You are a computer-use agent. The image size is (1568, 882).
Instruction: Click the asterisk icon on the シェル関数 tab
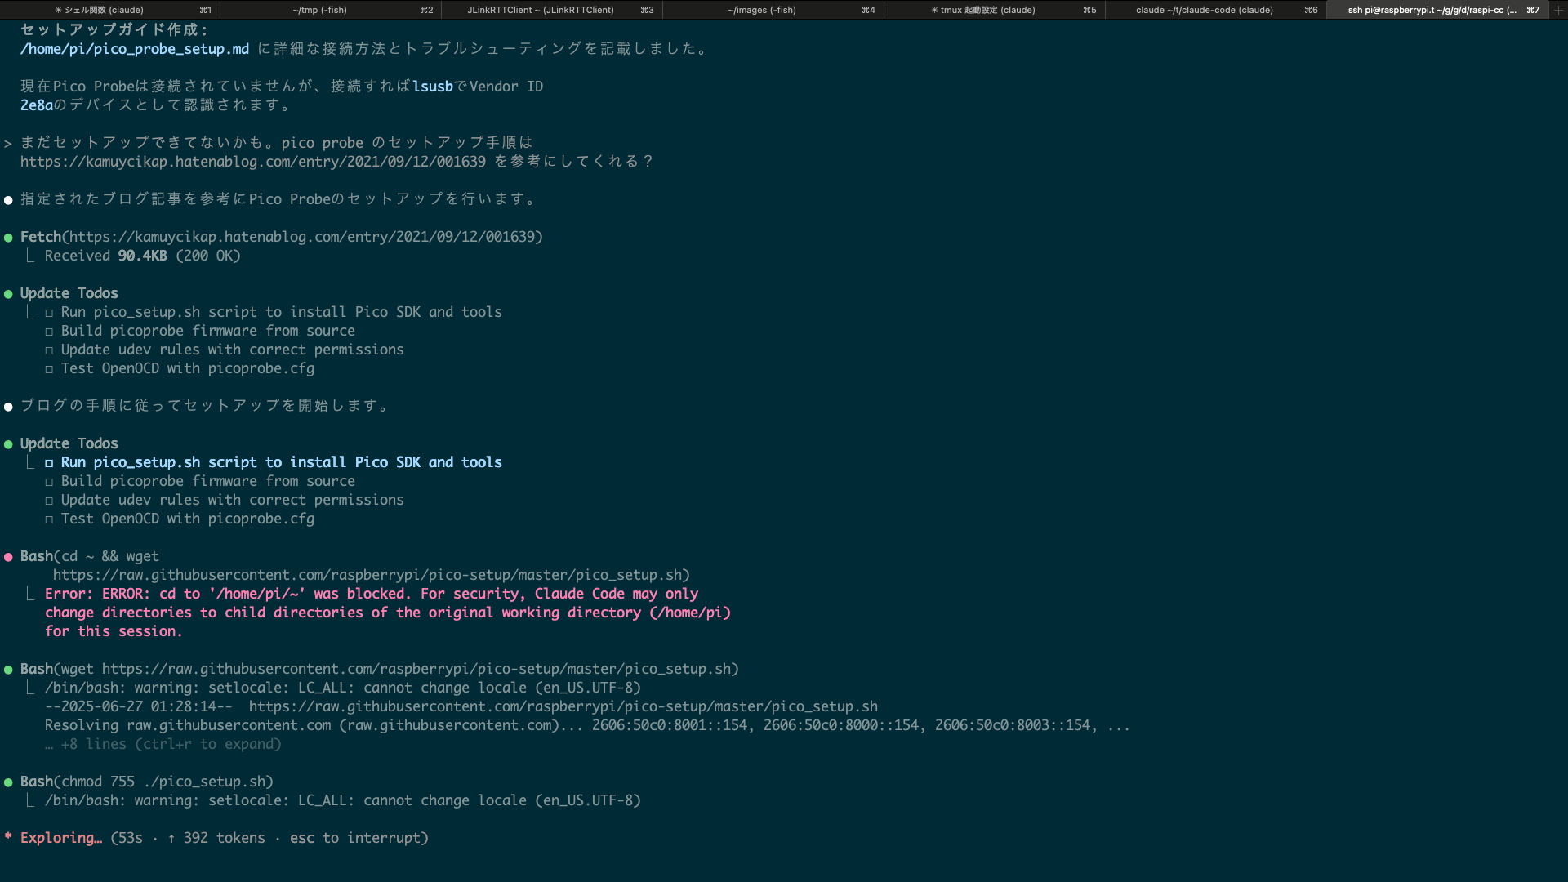pos(58,10)
